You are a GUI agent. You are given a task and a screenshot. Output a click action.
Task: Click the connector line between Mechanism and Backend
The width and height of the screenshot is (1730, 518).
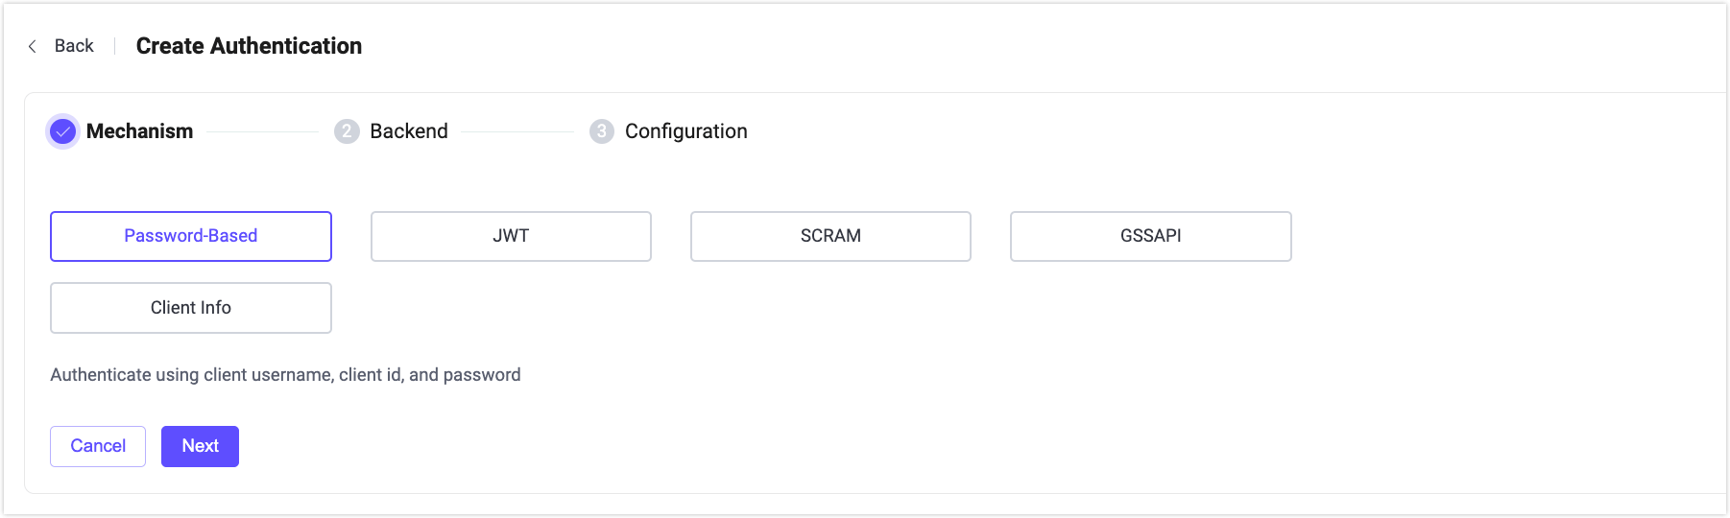(x=263, y=131)
